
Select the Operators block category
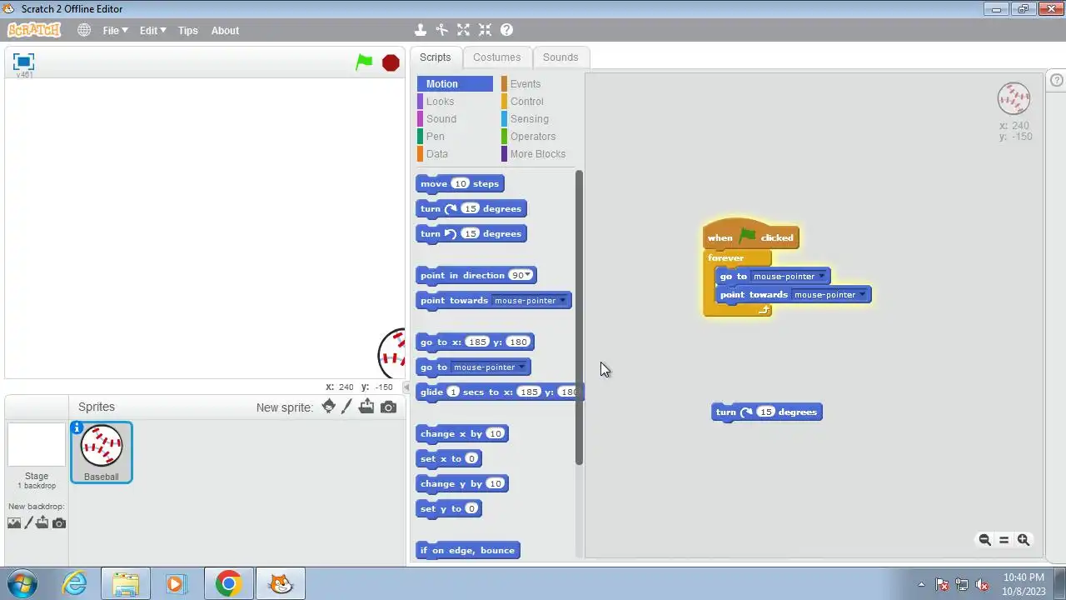(537, 136)
